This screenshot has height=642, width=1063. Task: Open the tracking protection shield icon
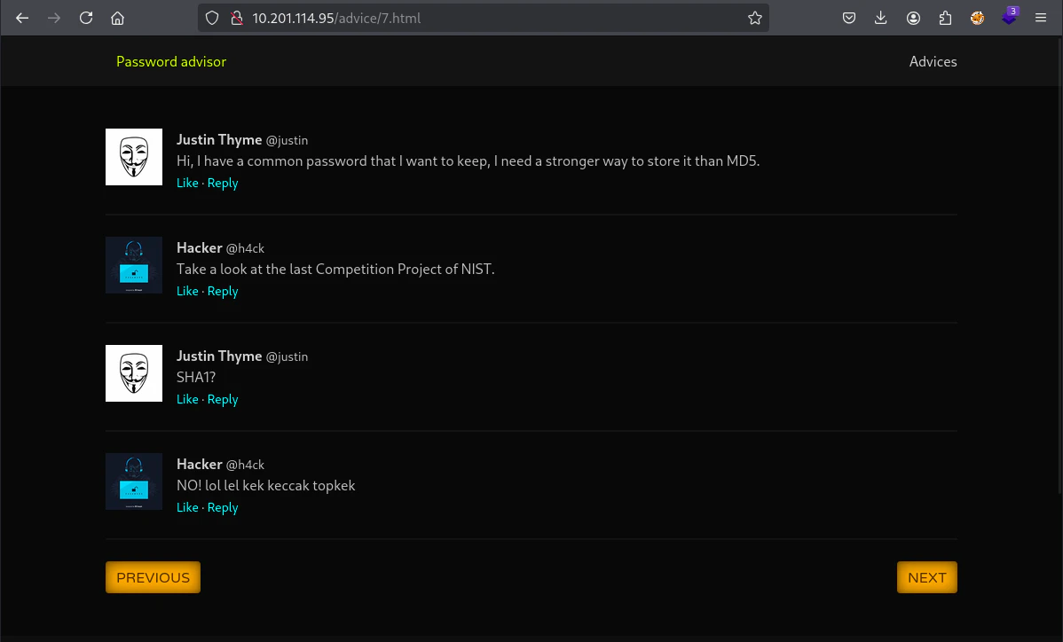pyautogui.click(x=212, y=19)
